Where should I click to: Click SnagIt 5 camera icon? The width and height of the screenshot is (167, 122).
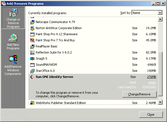(32, 59)
